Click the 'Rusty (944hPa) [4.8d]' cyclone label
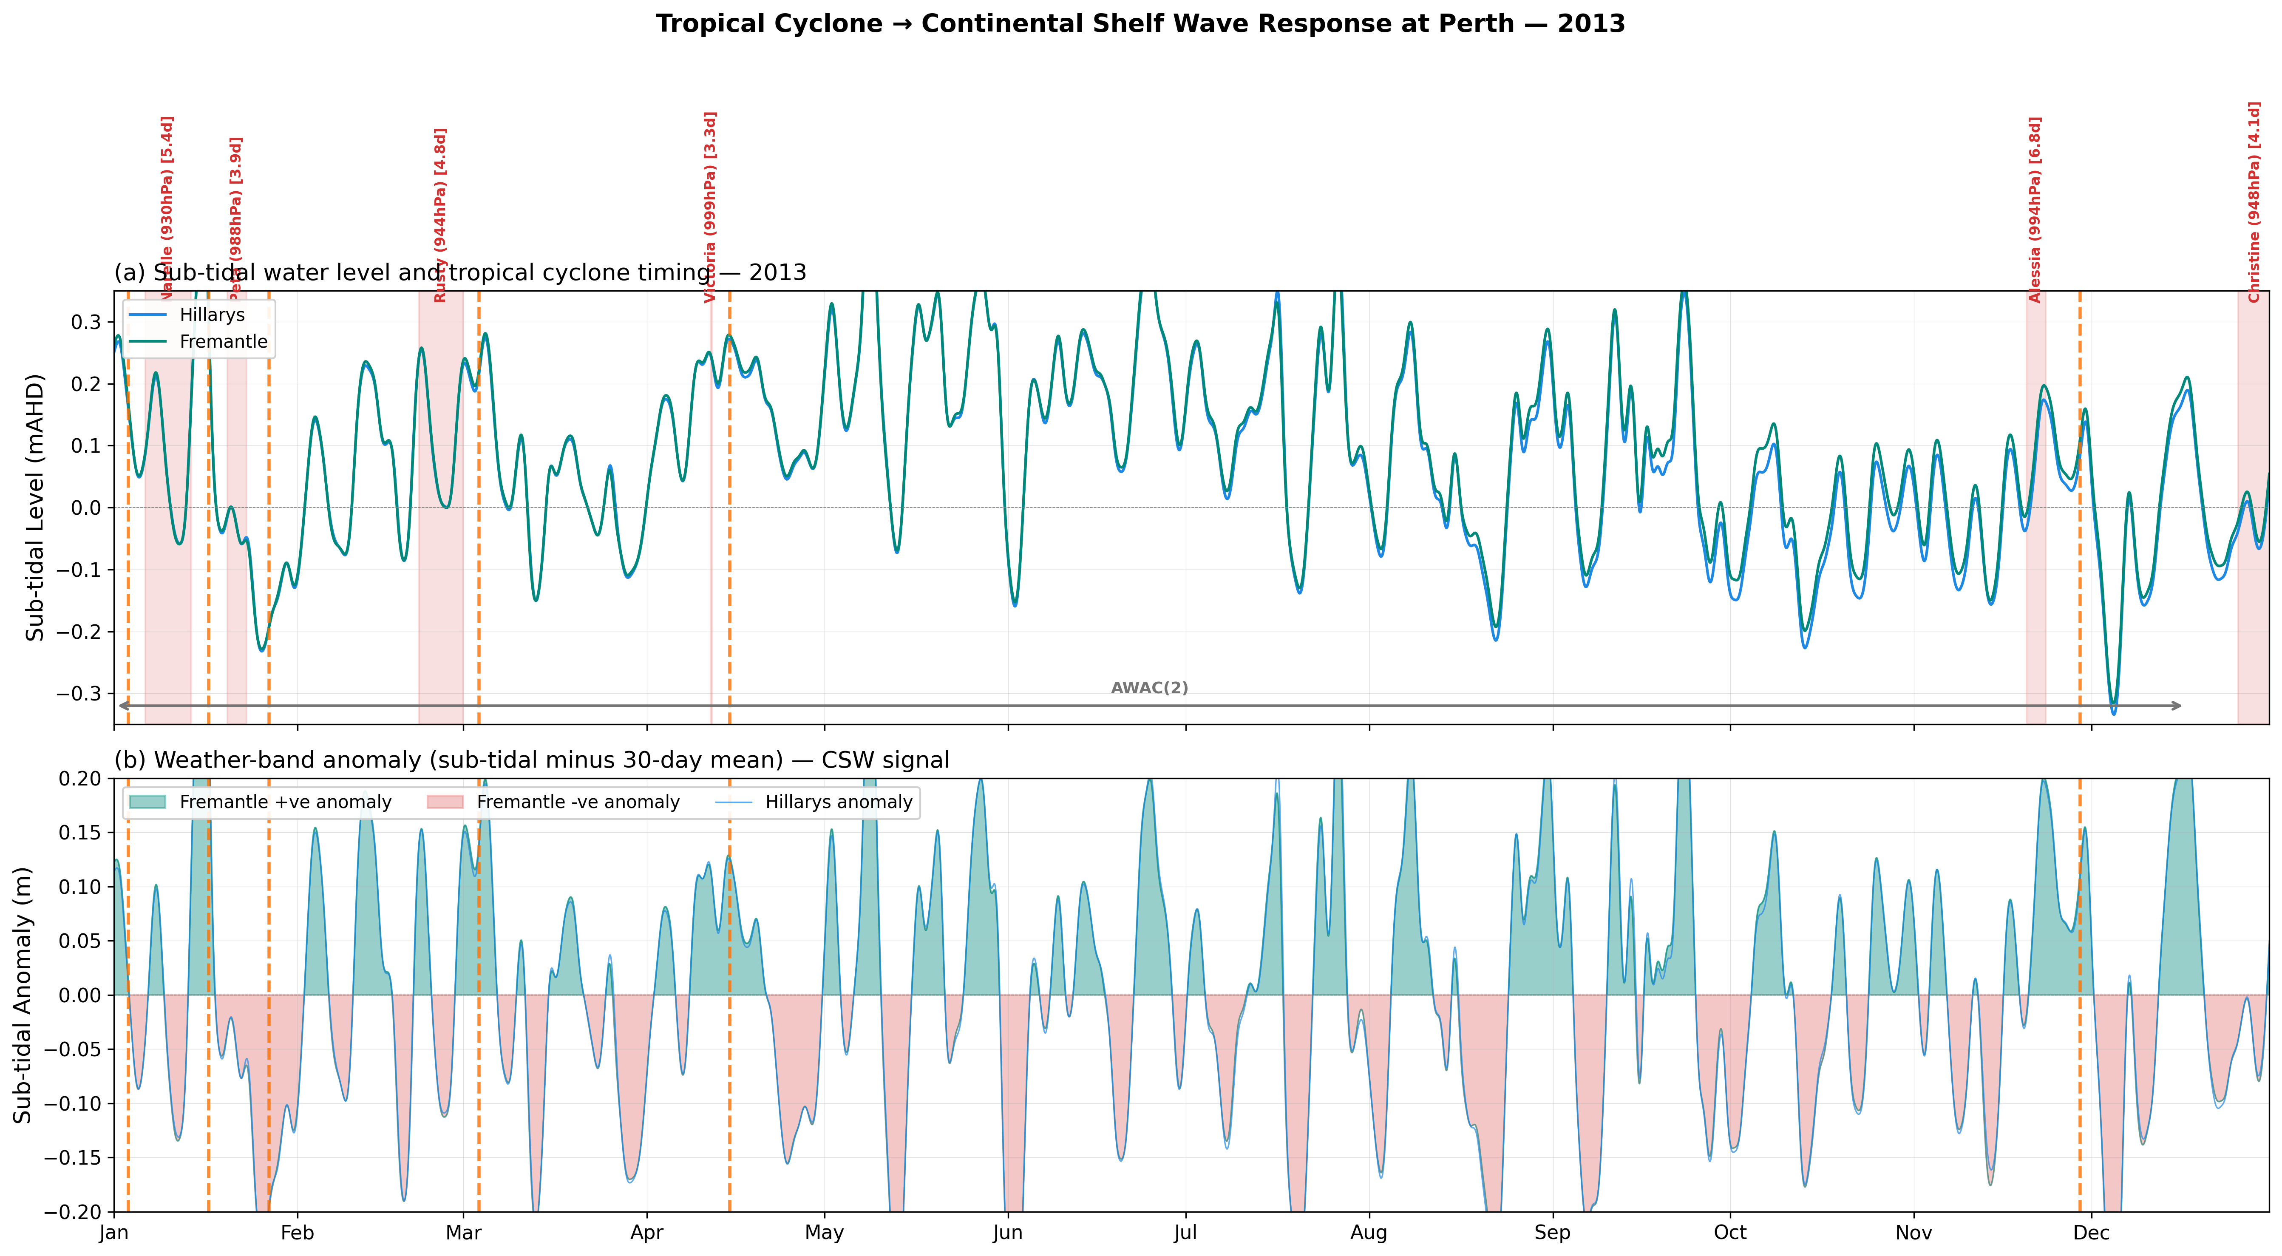2282x1256 pixels. click(x=440, y=215)
